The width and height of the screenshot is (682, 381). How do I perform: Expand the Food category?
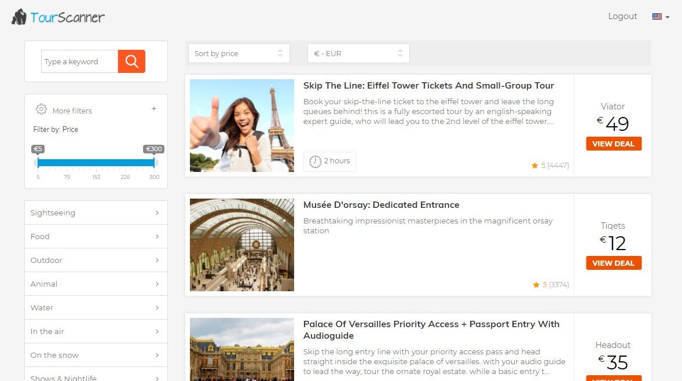[96, 237]
